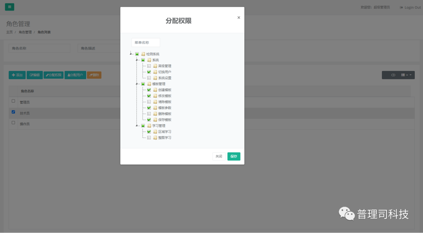Image resolution: width=423 pixels, height=233 pixels.
Task: Enable the 清除模板 permission
Action: click(148, 101)
